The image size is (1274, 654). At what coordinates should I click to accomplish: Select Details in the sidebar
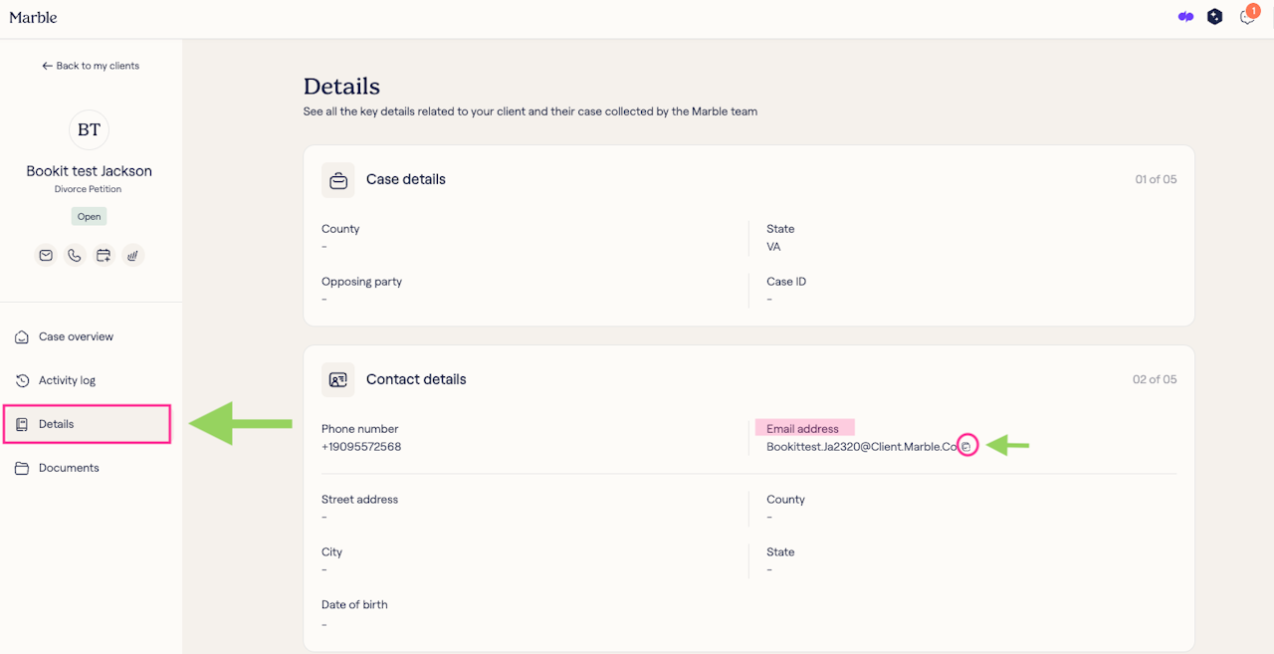57,424
